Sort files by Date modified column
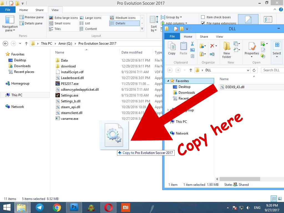The image size is (284, 213). click(x=132, y=52)
